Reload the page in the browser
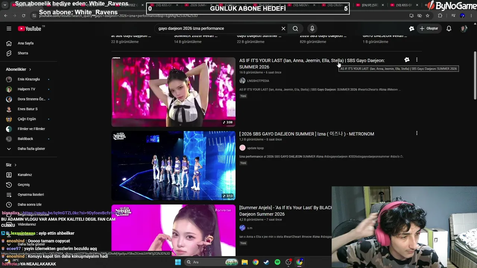Viewport: 477px width, 268px height. pyautogui.click(x=23, y=16)
